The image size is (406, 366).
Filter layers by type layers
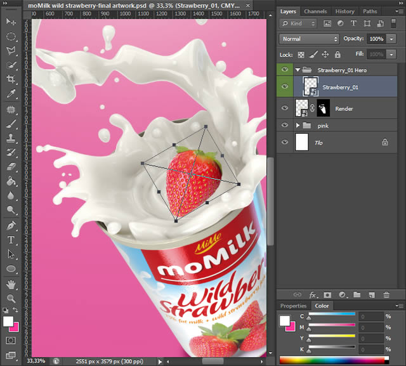353,23
